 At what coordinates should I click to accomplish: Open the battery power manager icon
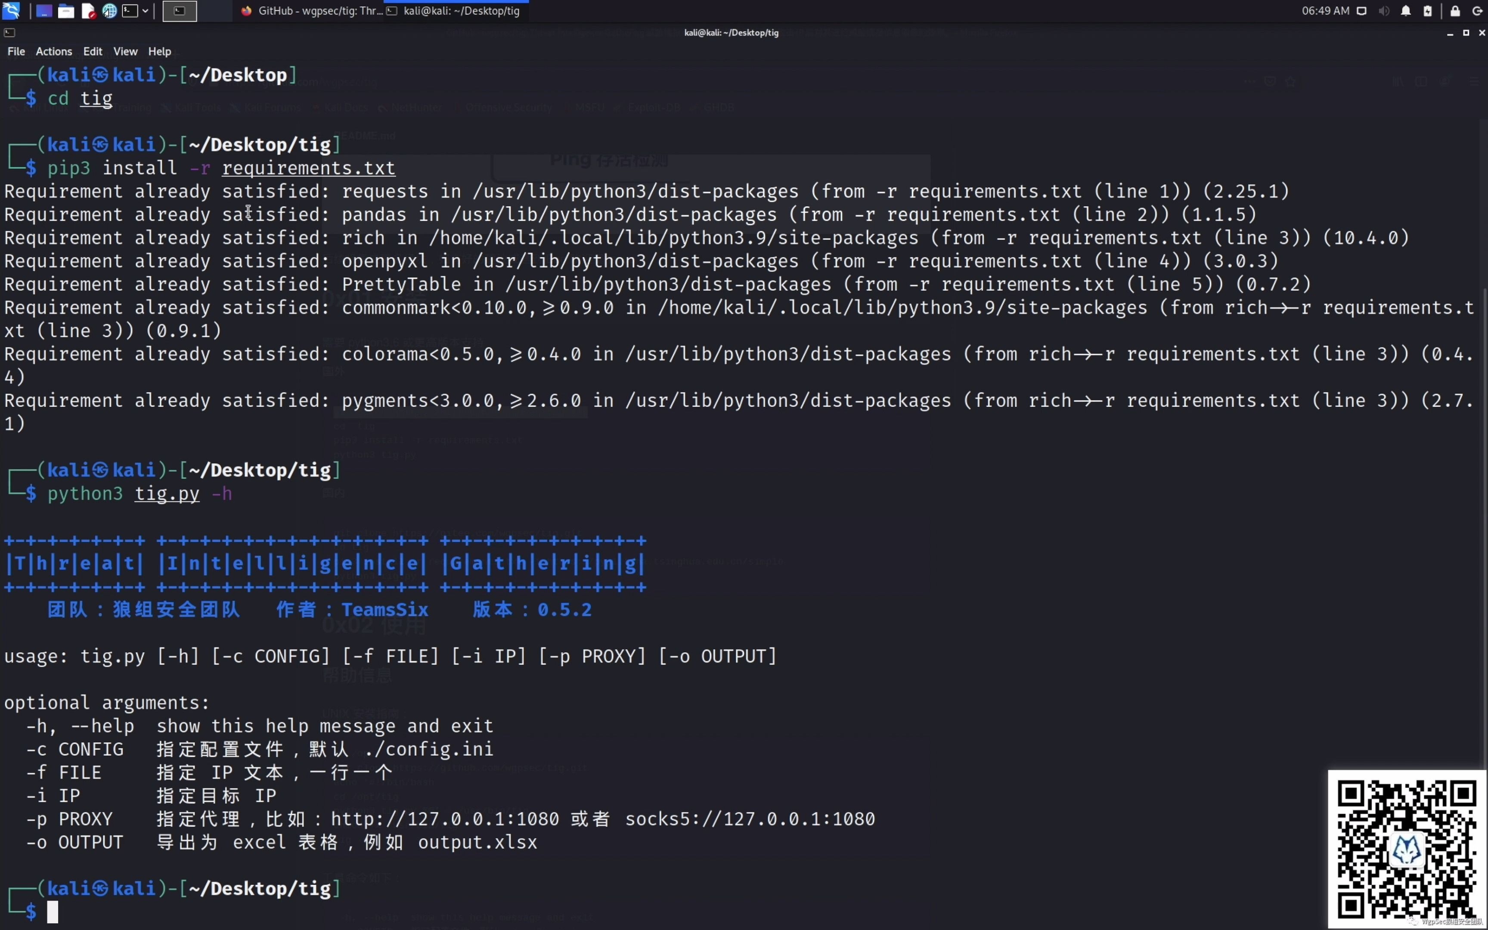[1428, 10]
